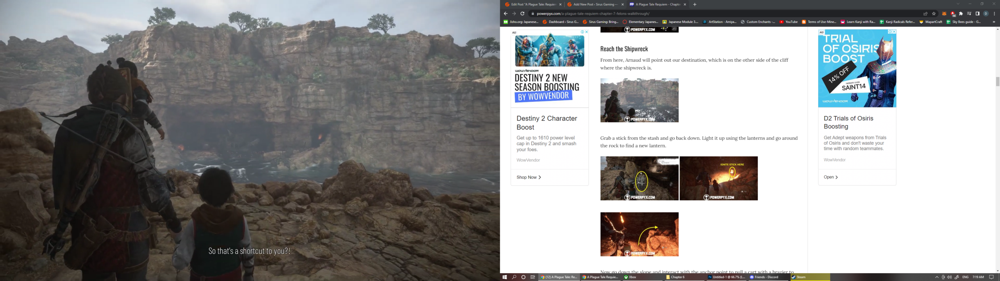The height and width of the screenshot is (281, 1000).
Task: Open the circled stick stash thumbnail
Action: point(639,178)
